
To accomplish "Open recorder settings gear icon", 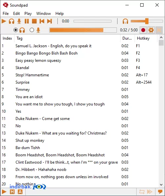I will point(151,30).
